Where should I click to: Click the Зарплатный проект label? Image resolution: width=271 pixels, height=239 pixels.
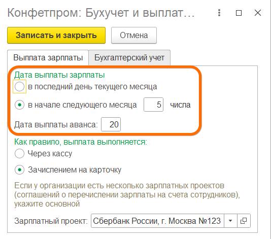[51, 221]
